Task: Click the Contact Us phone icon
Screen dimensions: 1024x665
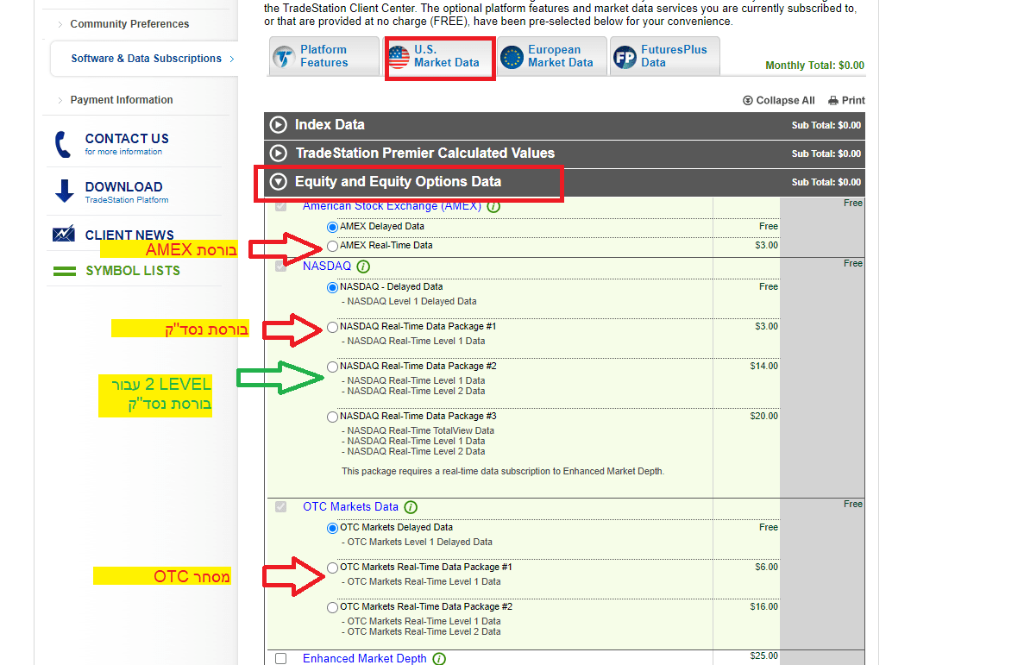Action: (63, 144)
